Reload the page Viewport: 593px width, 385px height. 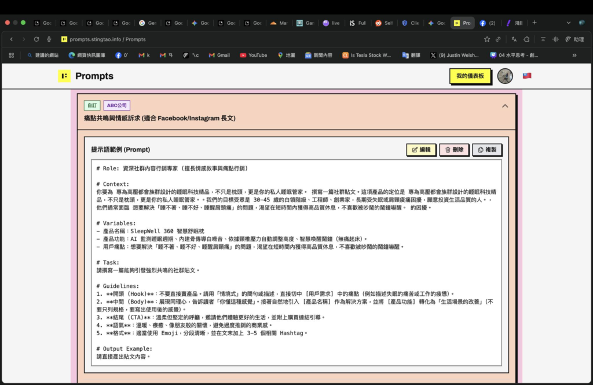[x=36, y=39]
